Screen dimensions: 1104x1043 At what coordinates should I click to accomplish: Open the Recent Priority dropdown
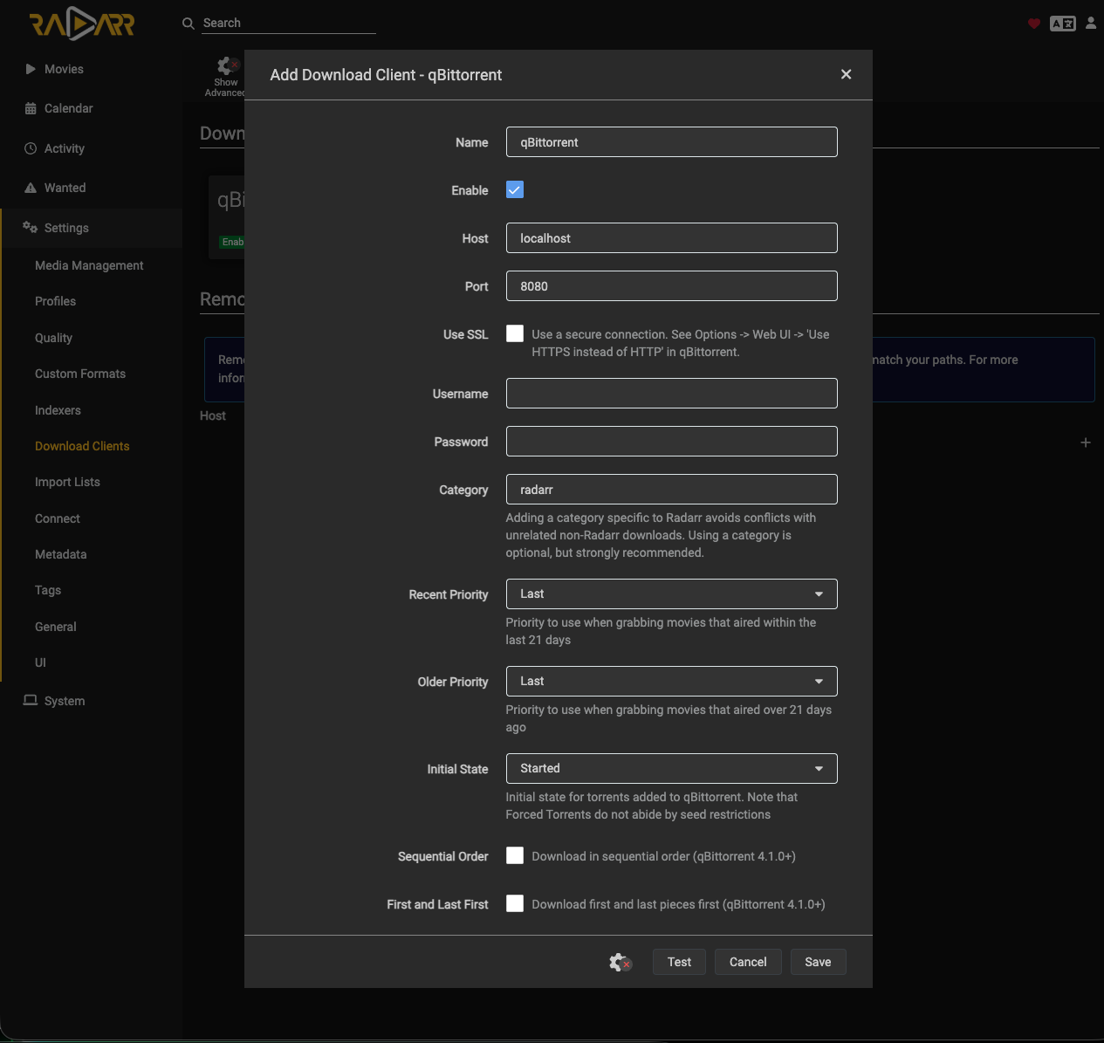click(x=672, y=594)
